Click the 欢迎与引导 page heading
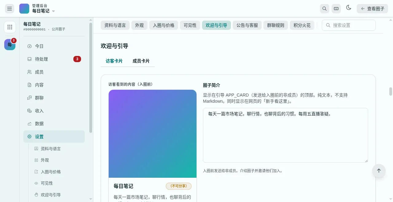 coord(115,46)
